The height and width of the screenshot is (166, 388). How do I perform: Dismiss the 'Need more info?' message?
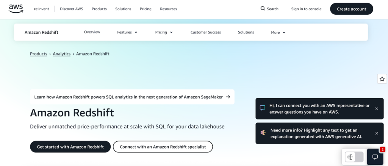coord(377,133)
